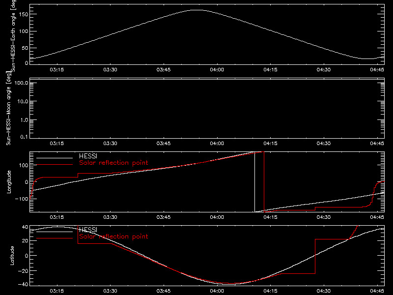This screenshot has height=295, width=393.
Task: Click the 100.0 tick on Moon angle plot
Action: click(x=21, y=83)
